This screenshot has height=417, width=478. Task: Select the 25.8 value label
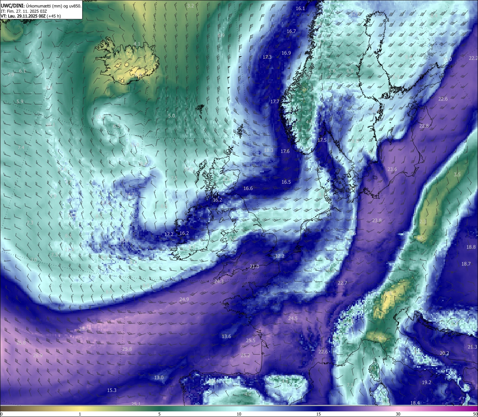pos(127,349)
